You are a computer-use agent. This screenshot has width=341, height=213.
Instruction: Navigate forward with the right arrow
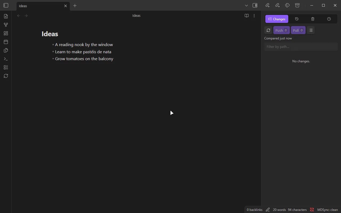pyautogui.click(x=26, y=16)
